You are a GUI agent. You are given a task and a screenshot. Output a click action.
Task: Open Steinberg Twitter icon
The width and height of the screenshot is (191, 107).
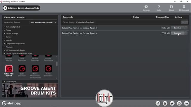tap(172, 103)
